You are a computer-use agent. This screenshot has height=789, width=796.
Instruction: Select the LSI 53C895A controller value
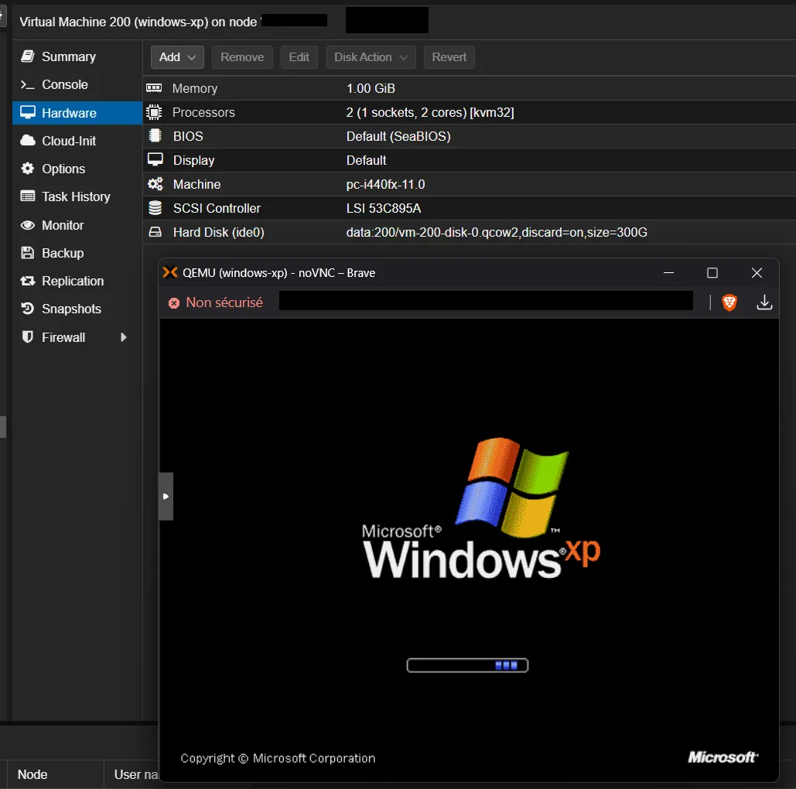click(x=383, y=208)
